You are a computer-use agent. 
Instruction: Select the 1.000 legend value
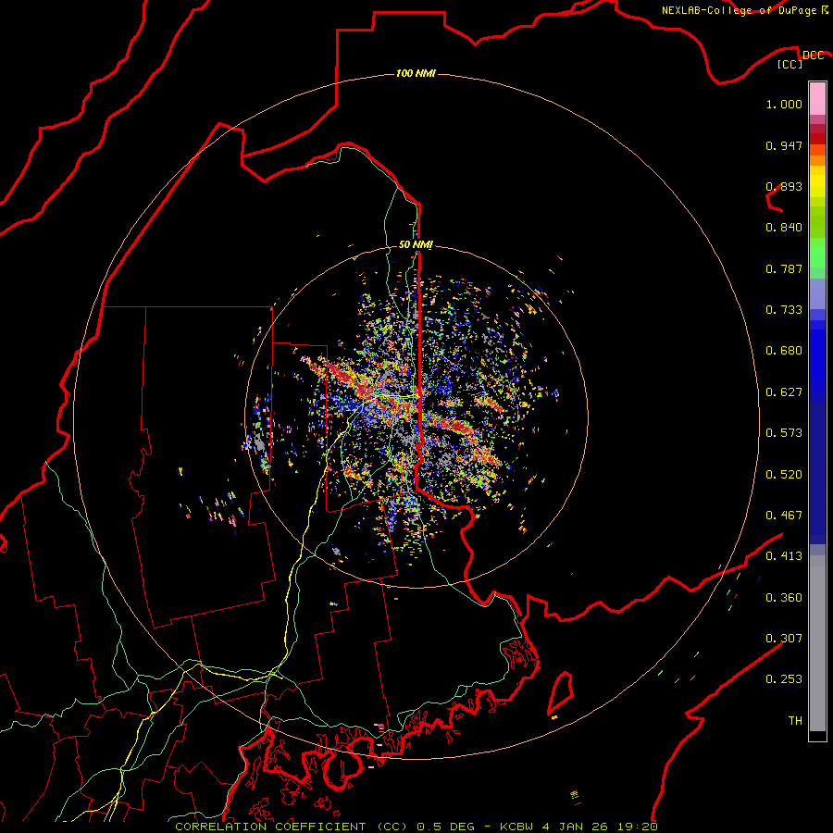tap(784, 104)
